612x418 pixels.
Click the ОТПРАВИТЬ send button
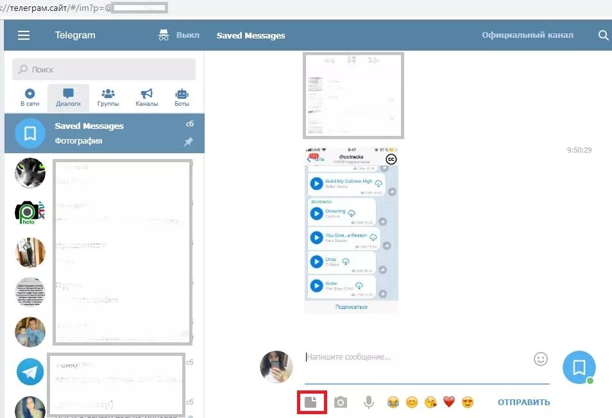(x=523, y=403)
